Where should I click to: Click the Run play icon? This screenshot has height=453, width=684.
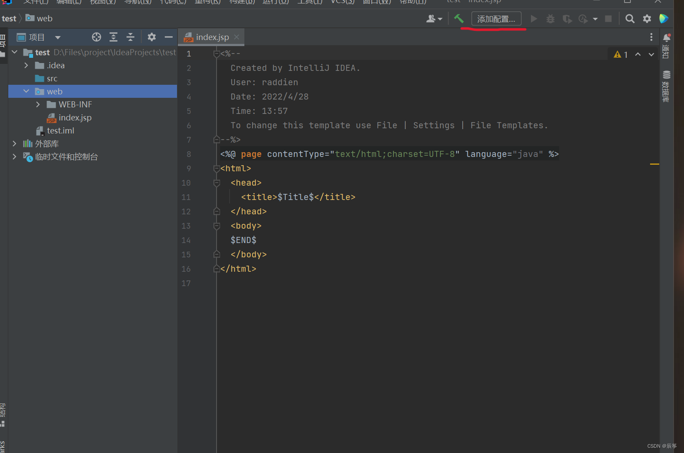tap(534, 19)
